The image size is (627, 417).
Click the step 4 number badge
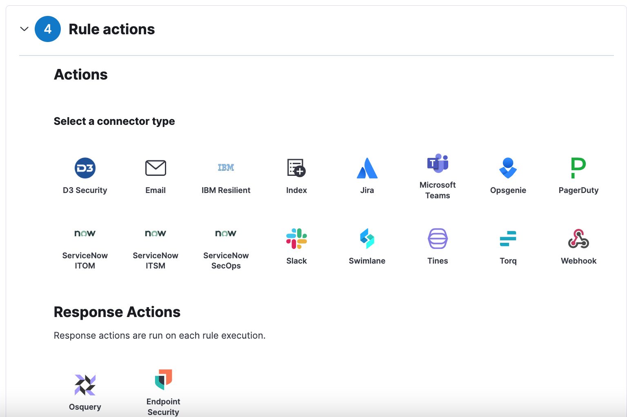tap(48, 29)
